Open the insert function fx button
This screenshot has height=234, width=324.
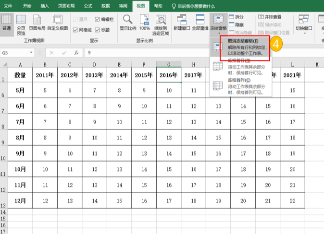coord(76,53)
